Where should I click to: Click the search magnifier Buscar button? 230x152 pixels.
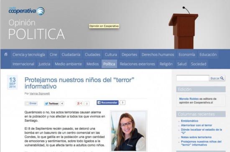click(217, 78)
